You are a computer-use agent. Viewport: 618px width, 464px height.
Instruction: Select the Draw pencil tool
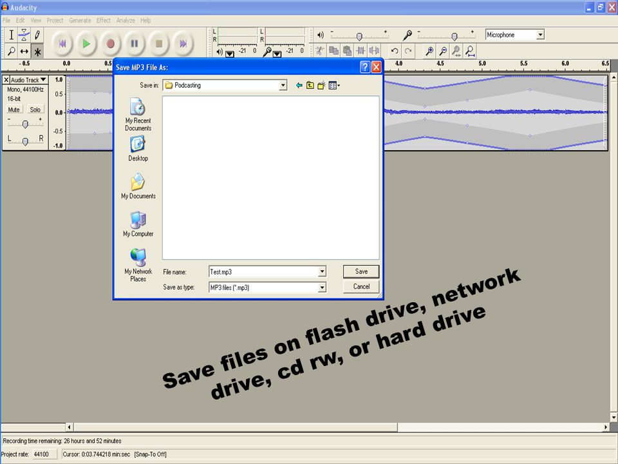[37, 35]
